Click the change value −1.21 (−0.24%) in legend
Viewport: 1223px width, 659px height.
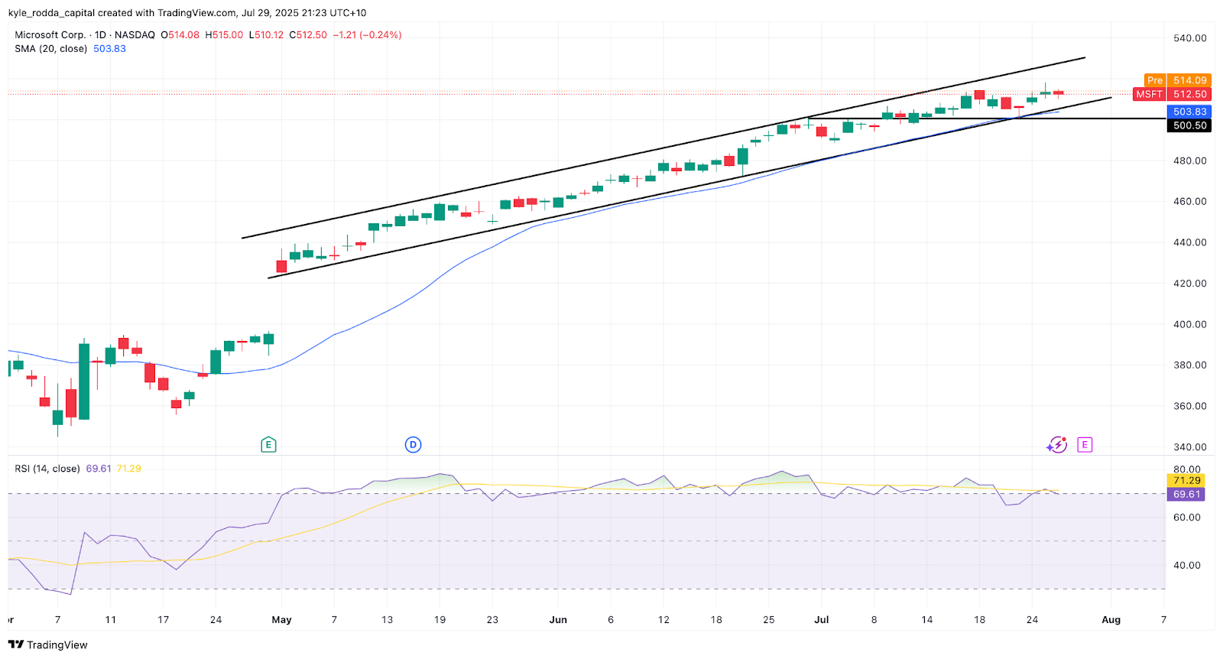367,35
